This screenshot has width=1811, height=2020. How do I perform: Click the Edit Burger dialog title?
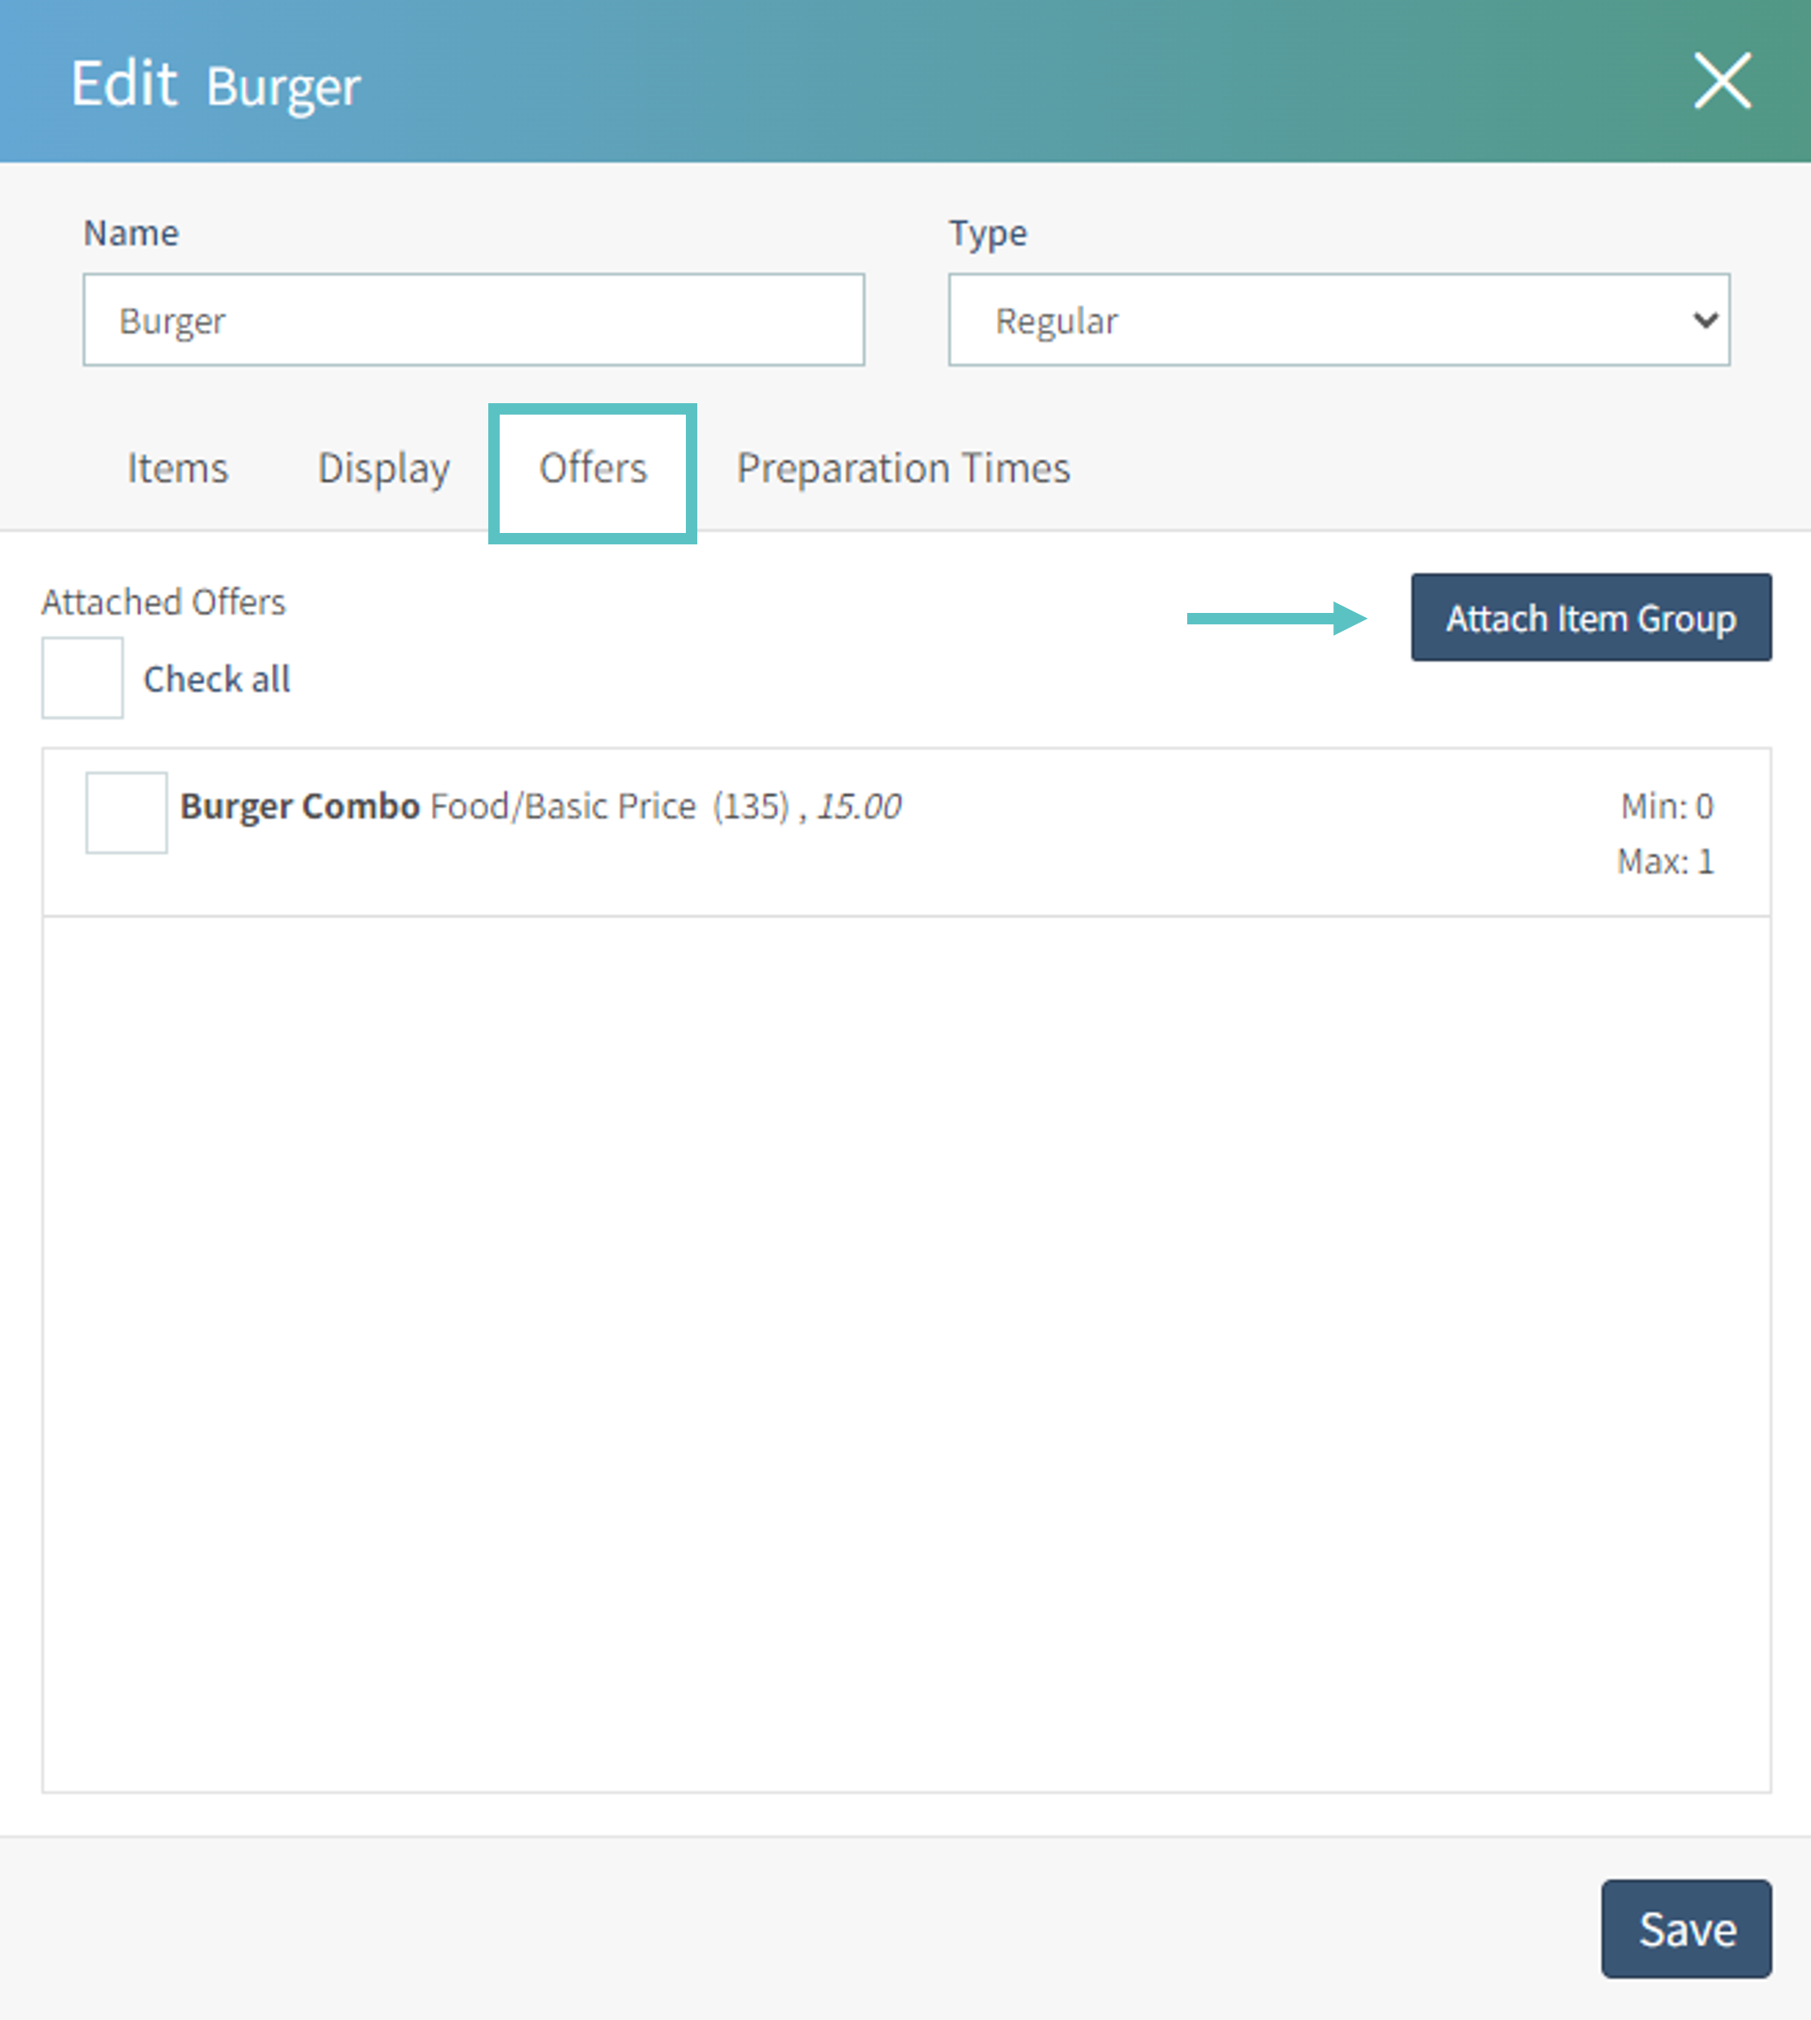[x=215, y=85]
